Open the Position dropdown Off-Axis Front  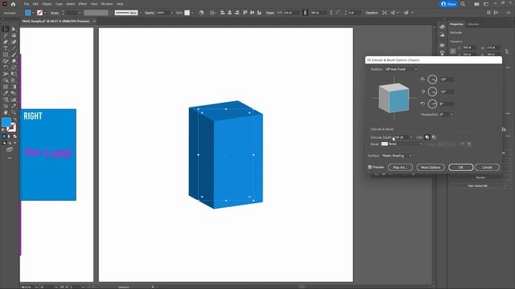(401, 69)
